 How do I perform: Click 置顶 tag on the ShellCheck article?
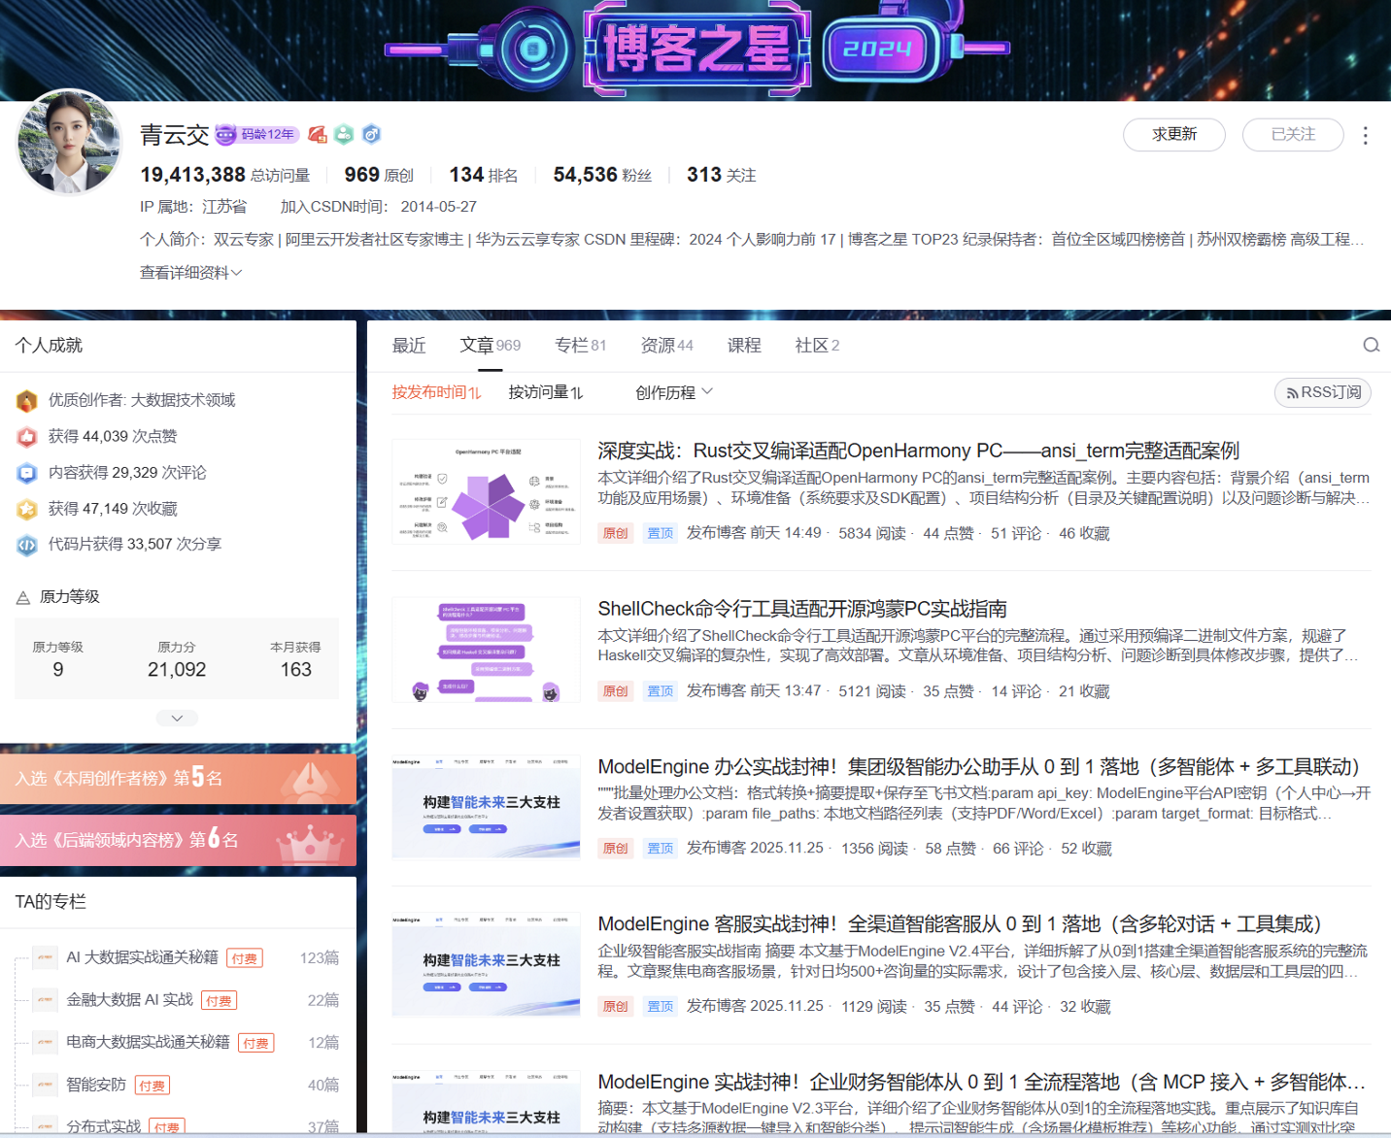coord(661,691)
